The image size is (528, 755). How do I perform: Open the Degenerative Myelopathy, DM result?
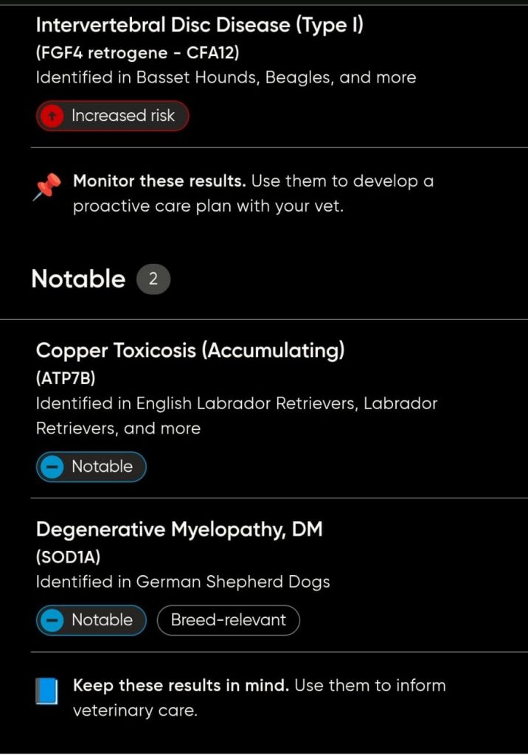[179, 529]
